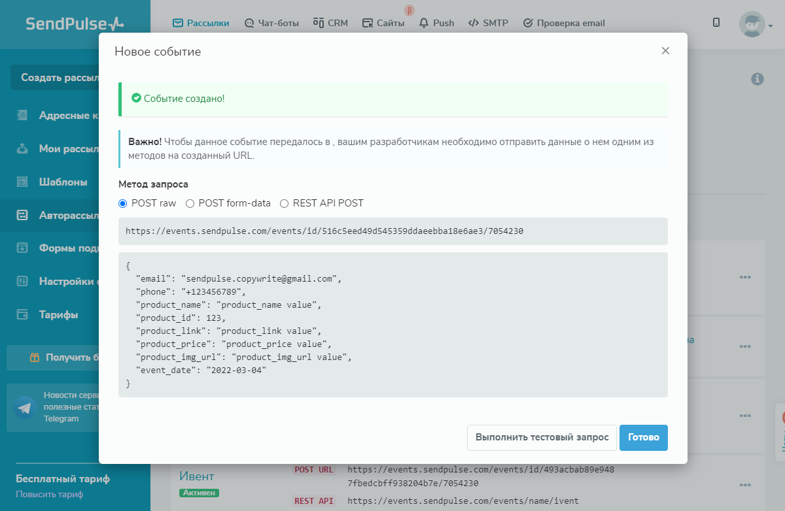Click the Получить бонус gift button
Image resolution: width=785 pixels, height=511 pixels.
(52, 357)
